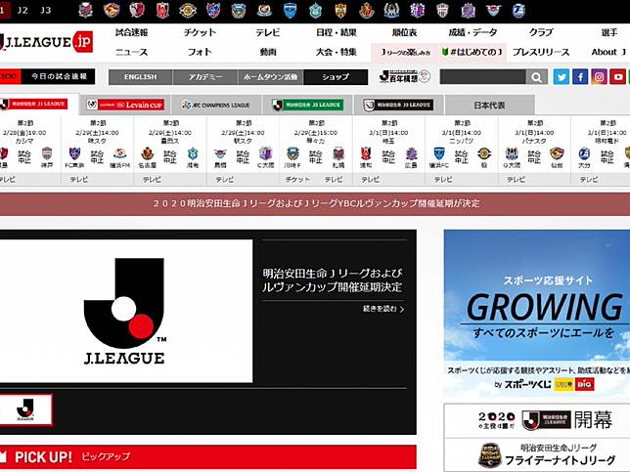Open the Yokohama FC club emblem in top bar

pyautogui.click(x=290, y=11)
